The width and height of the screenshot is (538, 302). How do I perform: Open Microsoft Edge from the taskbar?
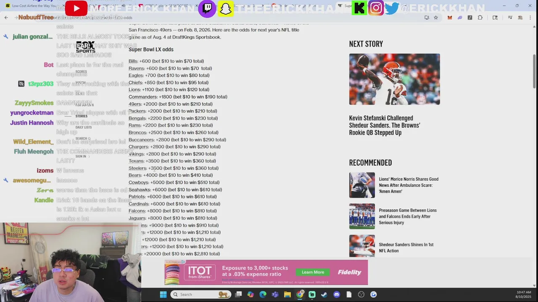(x=263, y=294)
